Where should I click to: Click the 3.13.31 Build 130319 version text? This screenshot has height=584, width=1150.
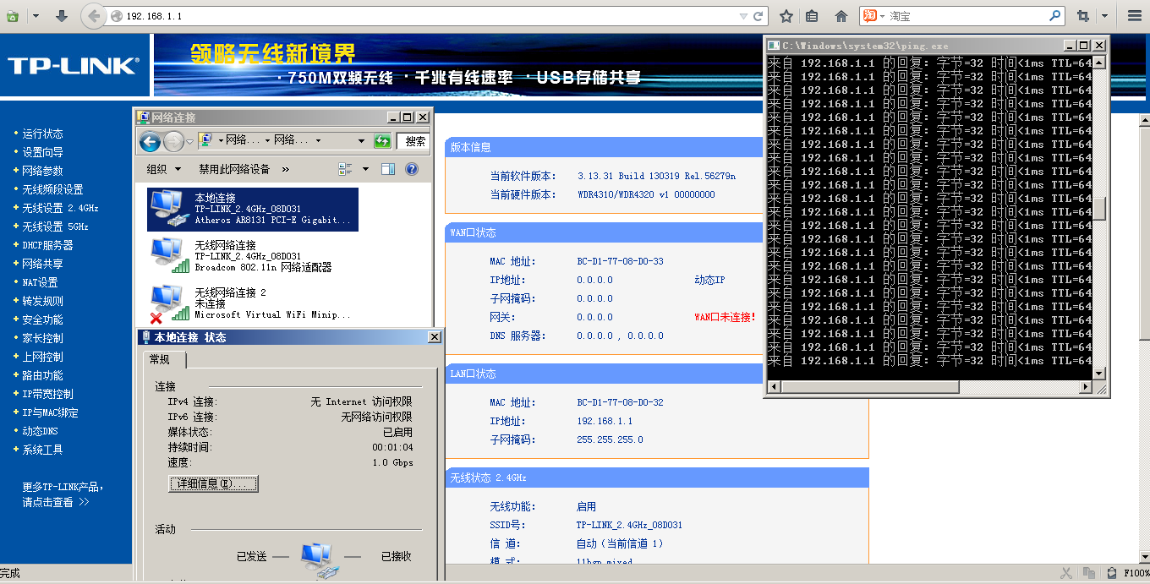pyautogui.click(x=656, y=176)
